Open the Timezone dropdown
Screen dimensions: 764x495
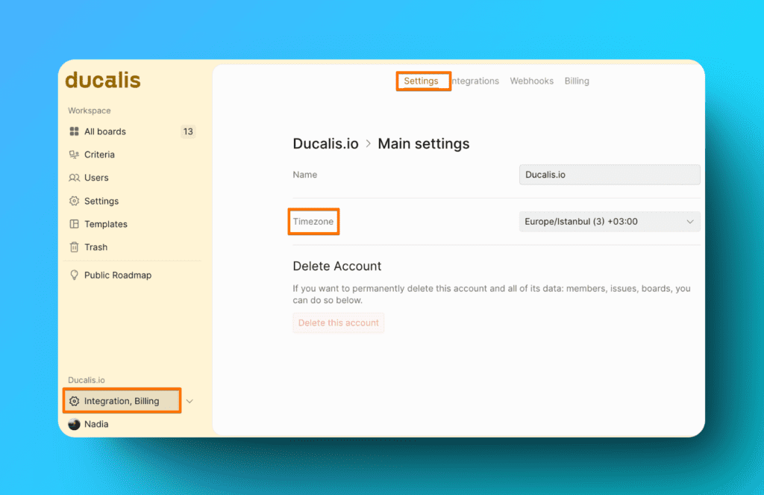coord(609,222)
